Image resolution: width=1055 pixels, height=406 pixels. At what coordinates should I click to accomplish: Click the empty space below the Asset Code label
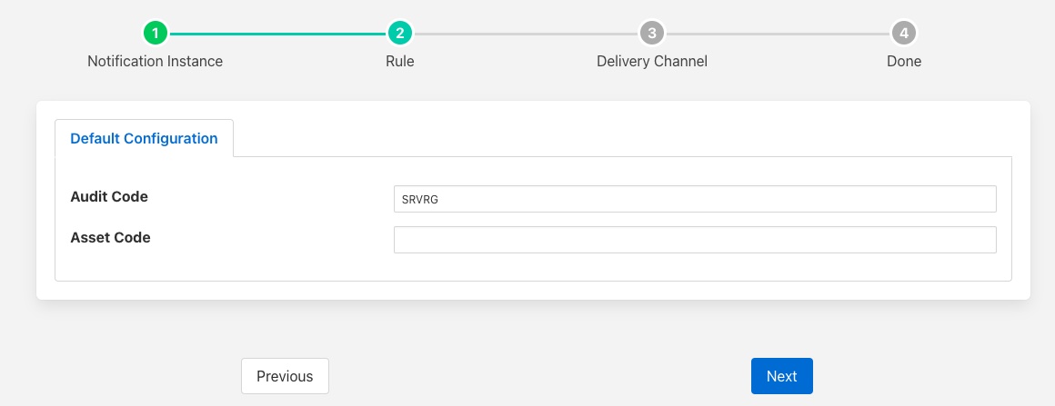pos(182,267)
